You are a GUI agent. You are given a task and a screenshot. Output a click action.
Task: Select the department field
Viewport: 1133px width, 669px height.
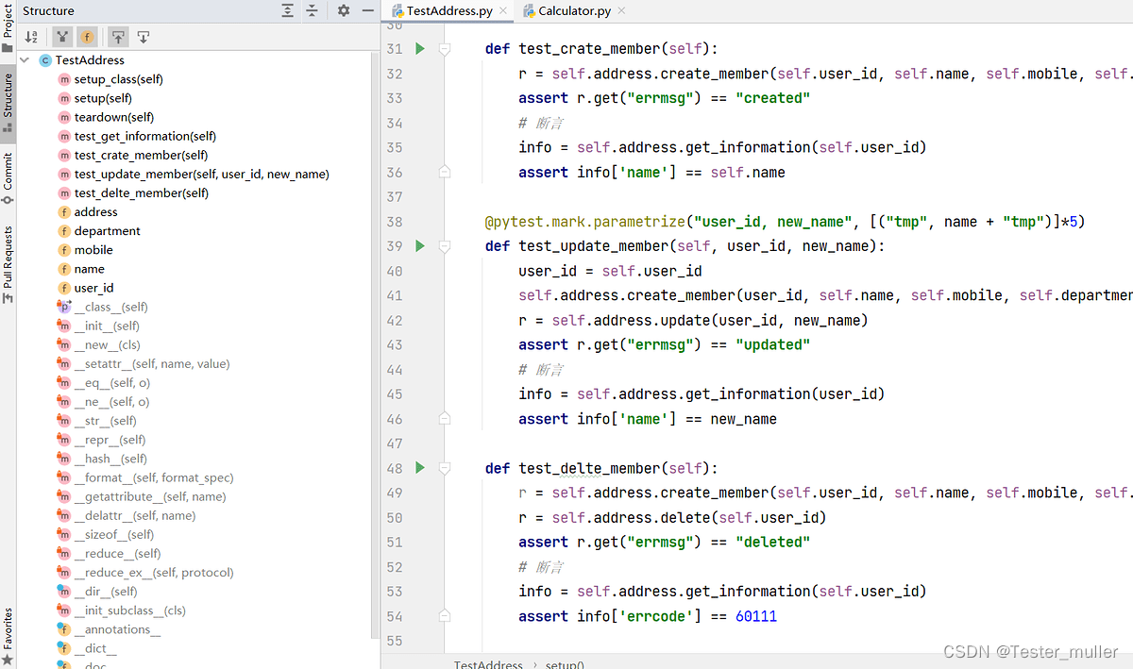pos(107,230)
